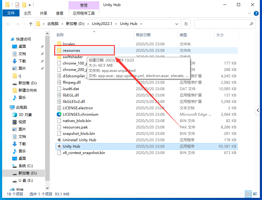Click the search box field
This screenshot has width=262, height=200.
tap(225, 24)
